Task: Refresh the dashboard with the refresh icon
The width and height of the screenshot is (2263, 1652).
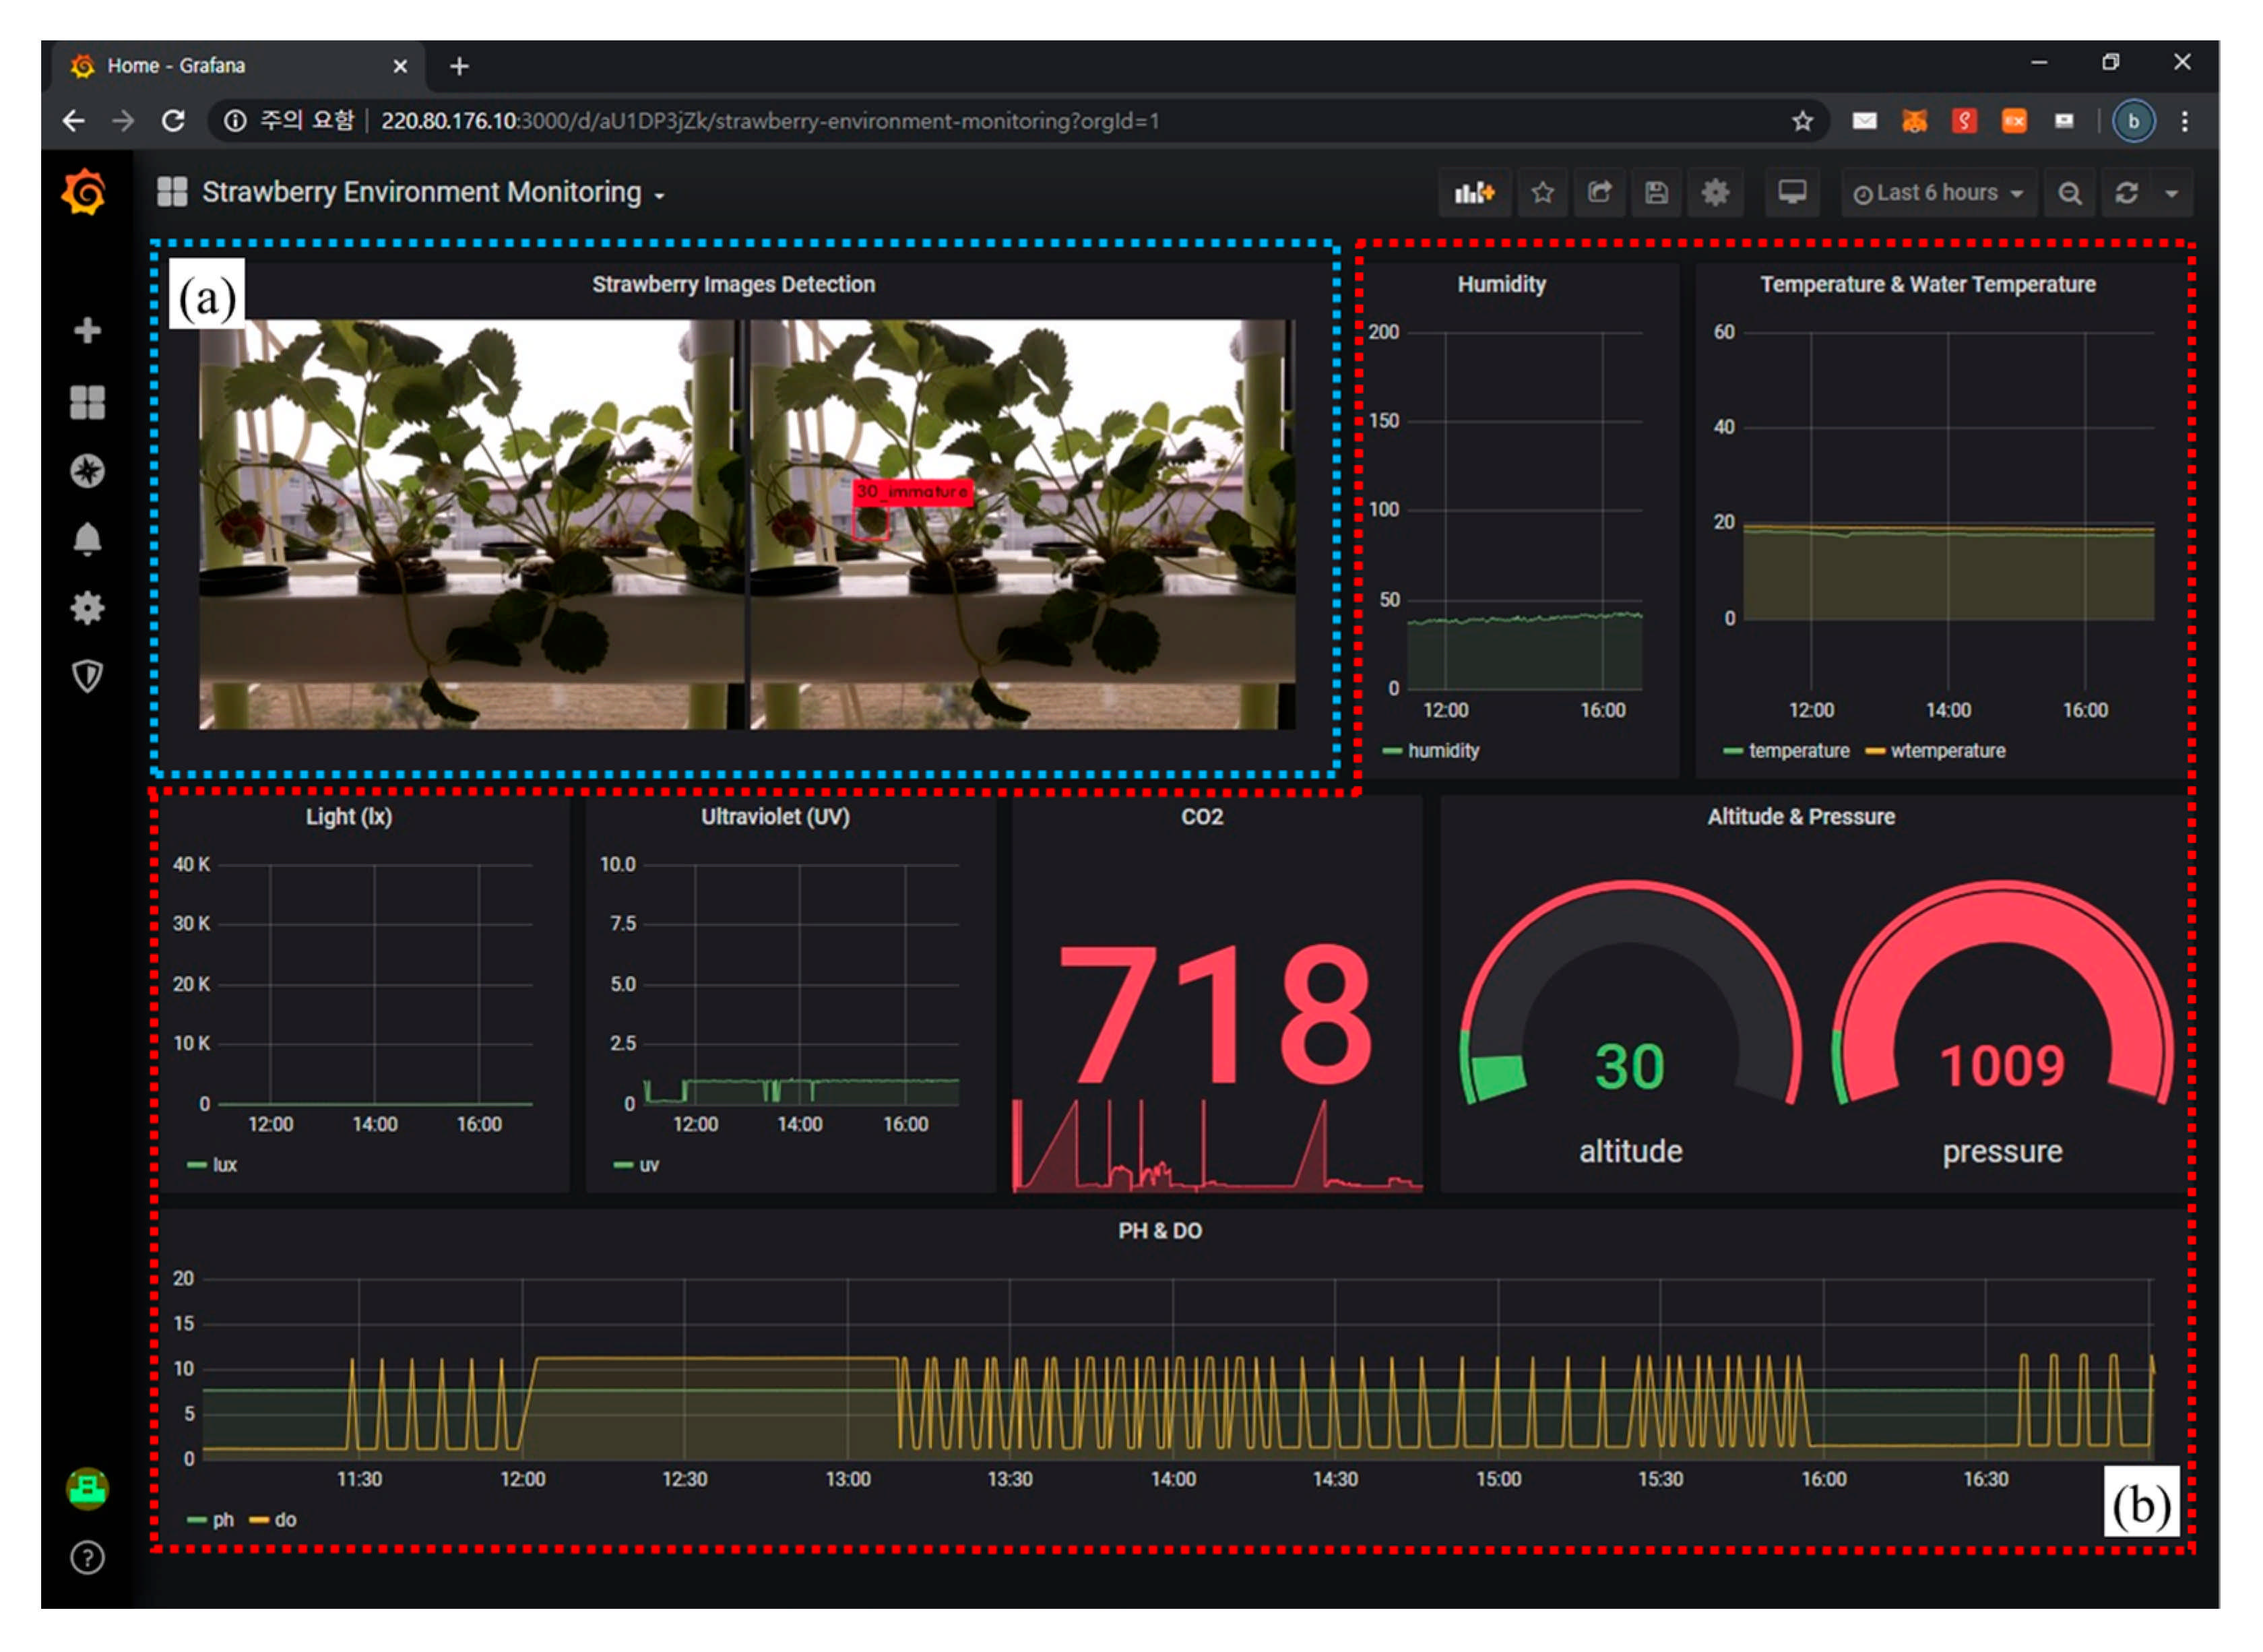Action: click(2126, 193)
